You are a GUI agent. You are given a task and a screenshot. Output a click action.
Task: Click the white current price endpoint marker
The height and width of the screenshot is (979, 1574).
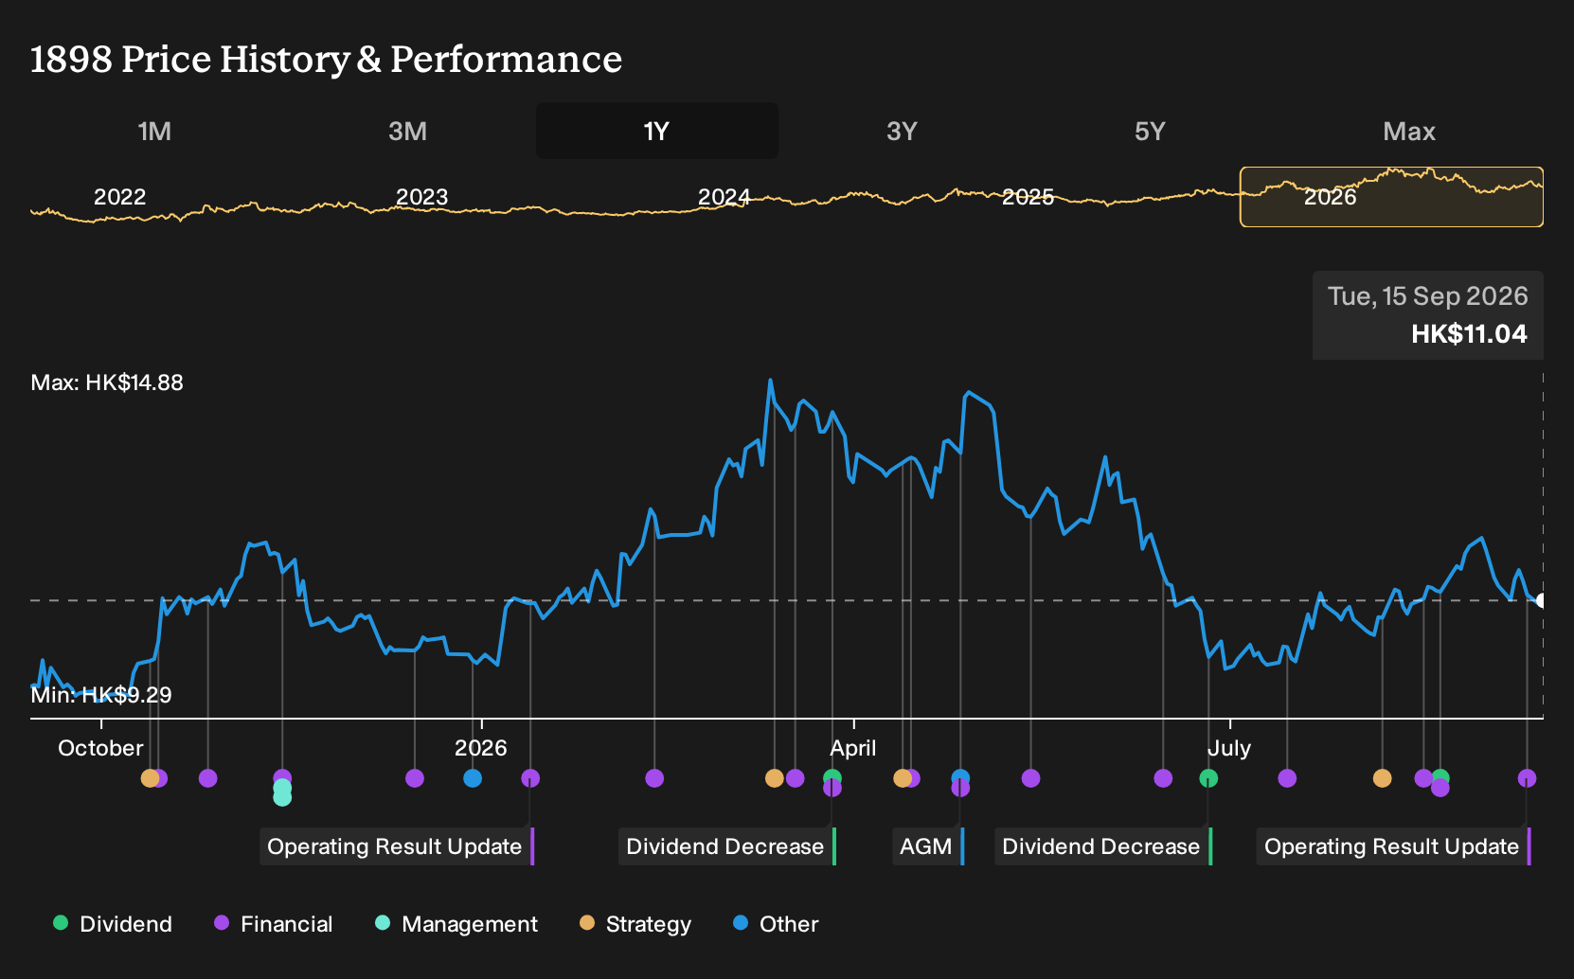point(1542,600)
